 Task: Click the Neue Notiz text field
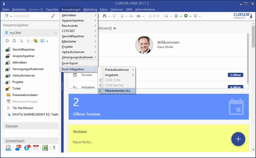(83, 142)
